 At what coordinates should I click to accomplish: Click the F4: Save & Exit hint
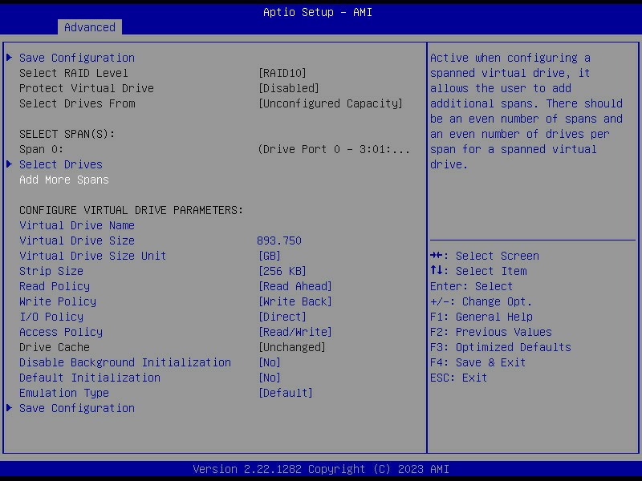pos(477,362)
